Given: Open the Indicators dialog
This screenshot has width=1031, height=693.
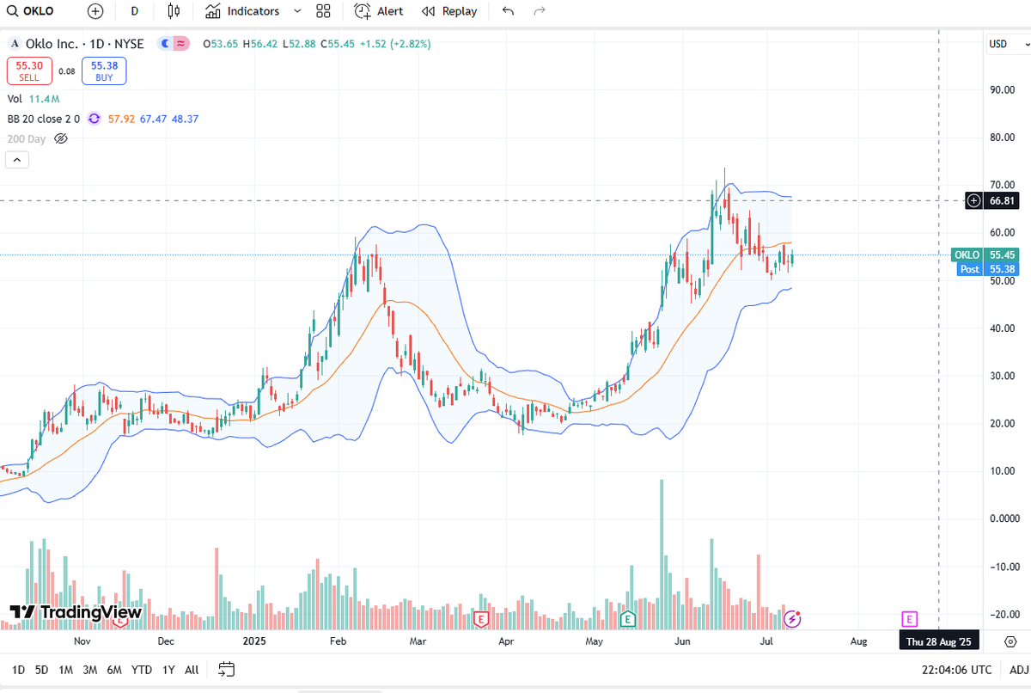Looking at the screenshot, I should pos(241,11).
